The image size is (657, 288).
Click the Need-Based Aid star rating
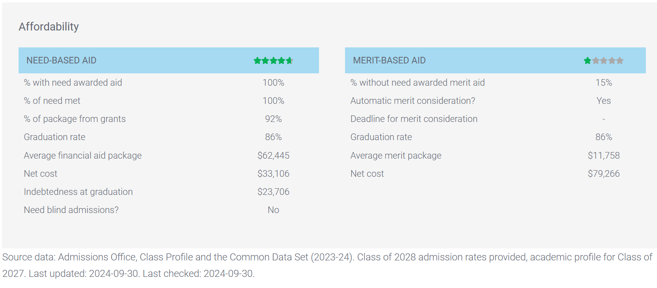pyautogui.click(x=273, y=61)
